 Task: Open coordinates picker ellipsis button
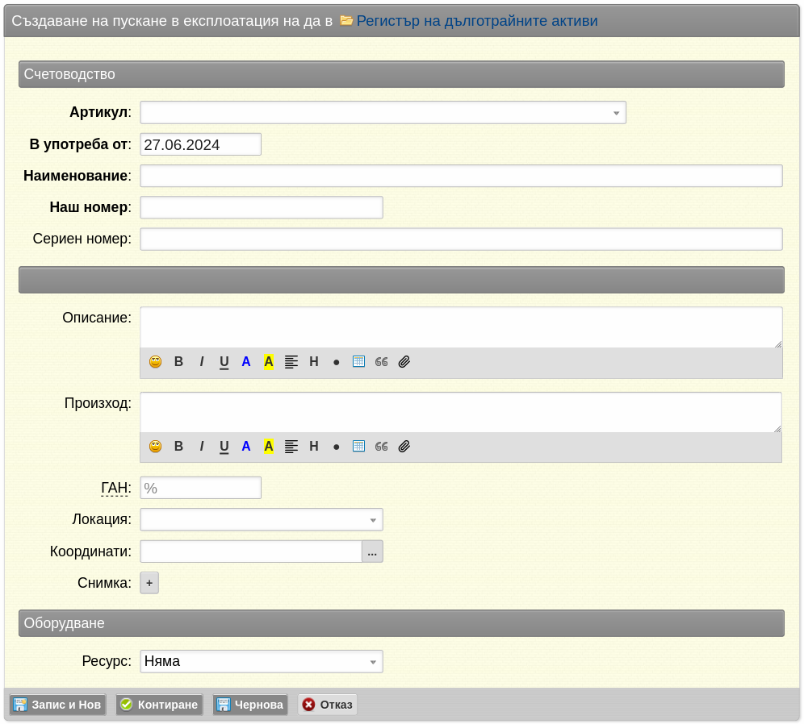coord(372,551)
